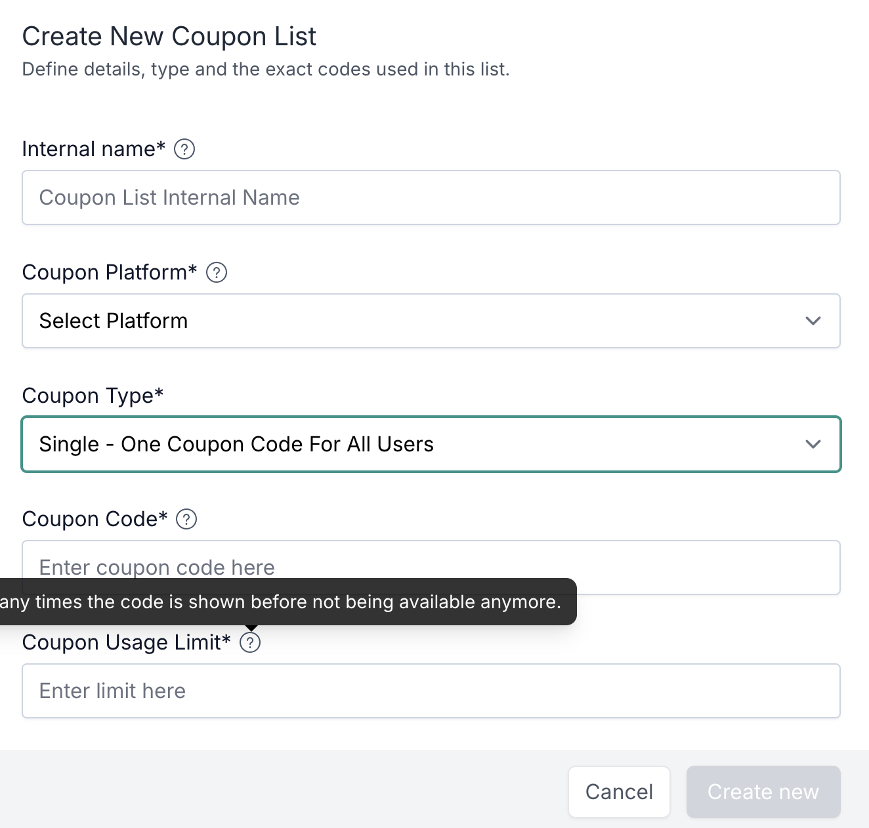Click the dark tooltip about code availability

[282, 602]
